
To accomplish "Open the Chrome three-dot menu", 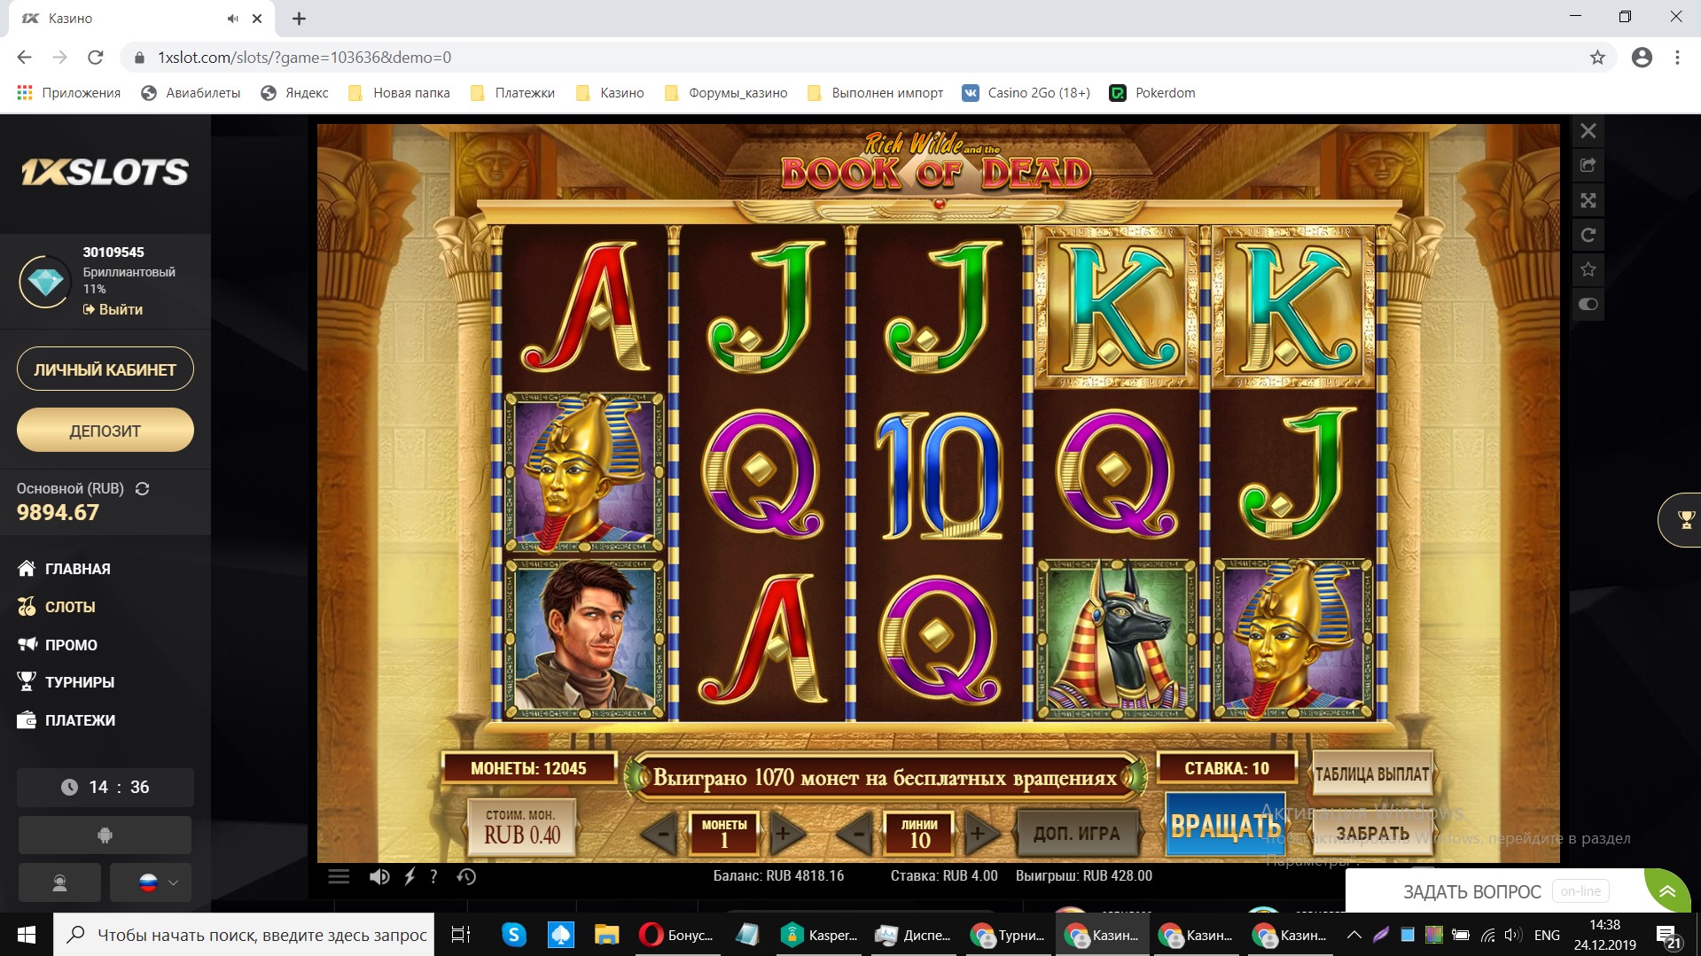I will tap(1677, 58).
